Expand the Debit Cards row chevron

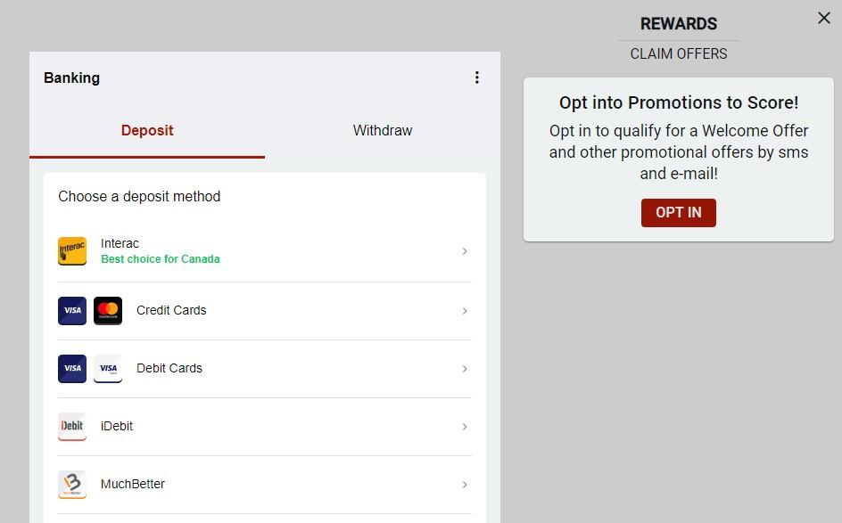pos(465,369)
